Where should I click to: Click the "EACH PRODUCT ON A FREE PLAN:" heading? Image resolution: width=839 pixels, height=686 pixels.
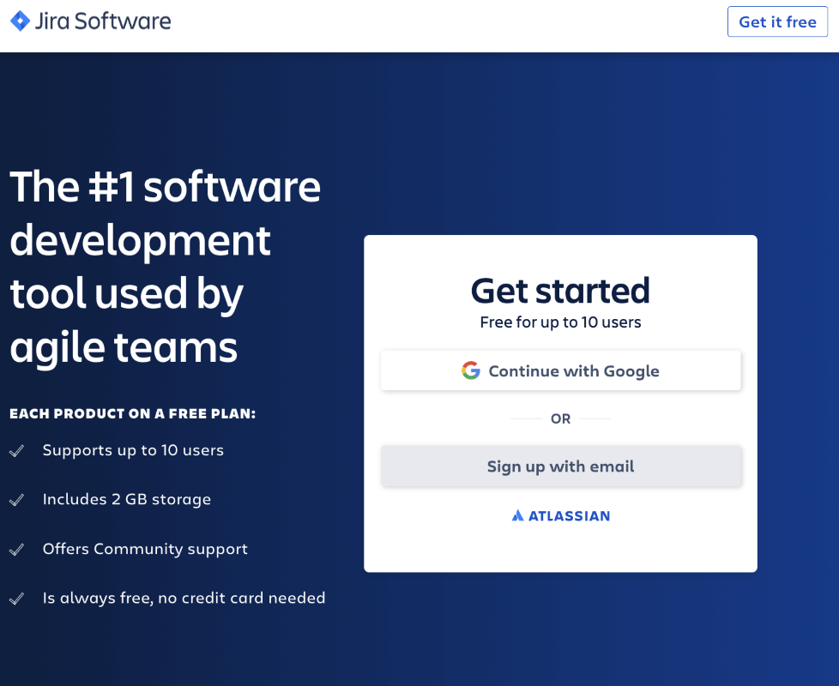pyautogui.click(x=133, y=414)
